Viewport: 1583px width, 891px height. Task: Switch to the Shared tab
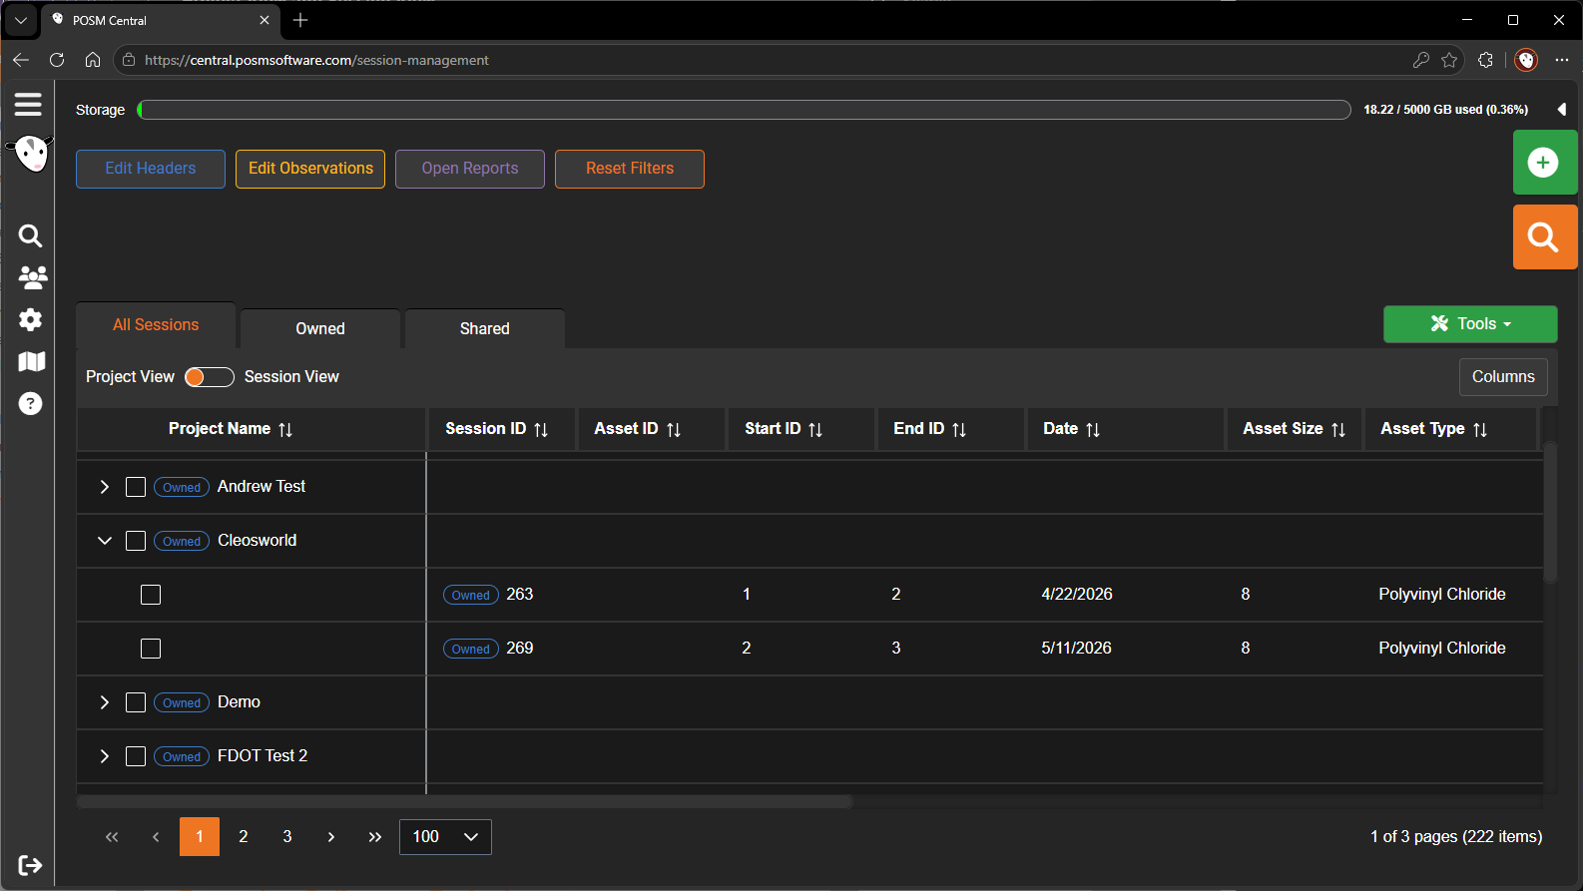(x=485, y=328)
